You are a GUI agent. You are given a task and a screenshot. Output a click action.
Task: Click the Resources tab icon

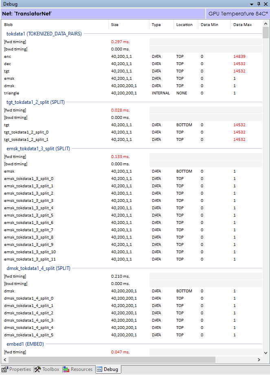tap(66, 369)
